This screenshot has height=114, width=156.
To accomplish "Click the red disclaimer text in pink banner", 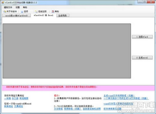I will click(52, 87).
